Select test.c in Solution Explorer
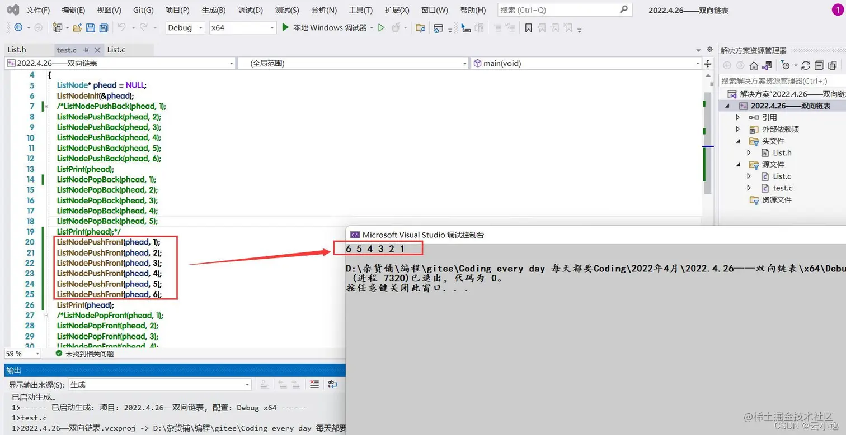 782,188
